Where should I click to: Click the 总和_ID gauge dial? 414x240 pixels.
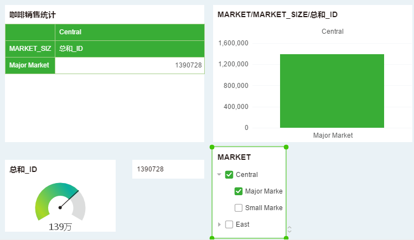(60, 202)
